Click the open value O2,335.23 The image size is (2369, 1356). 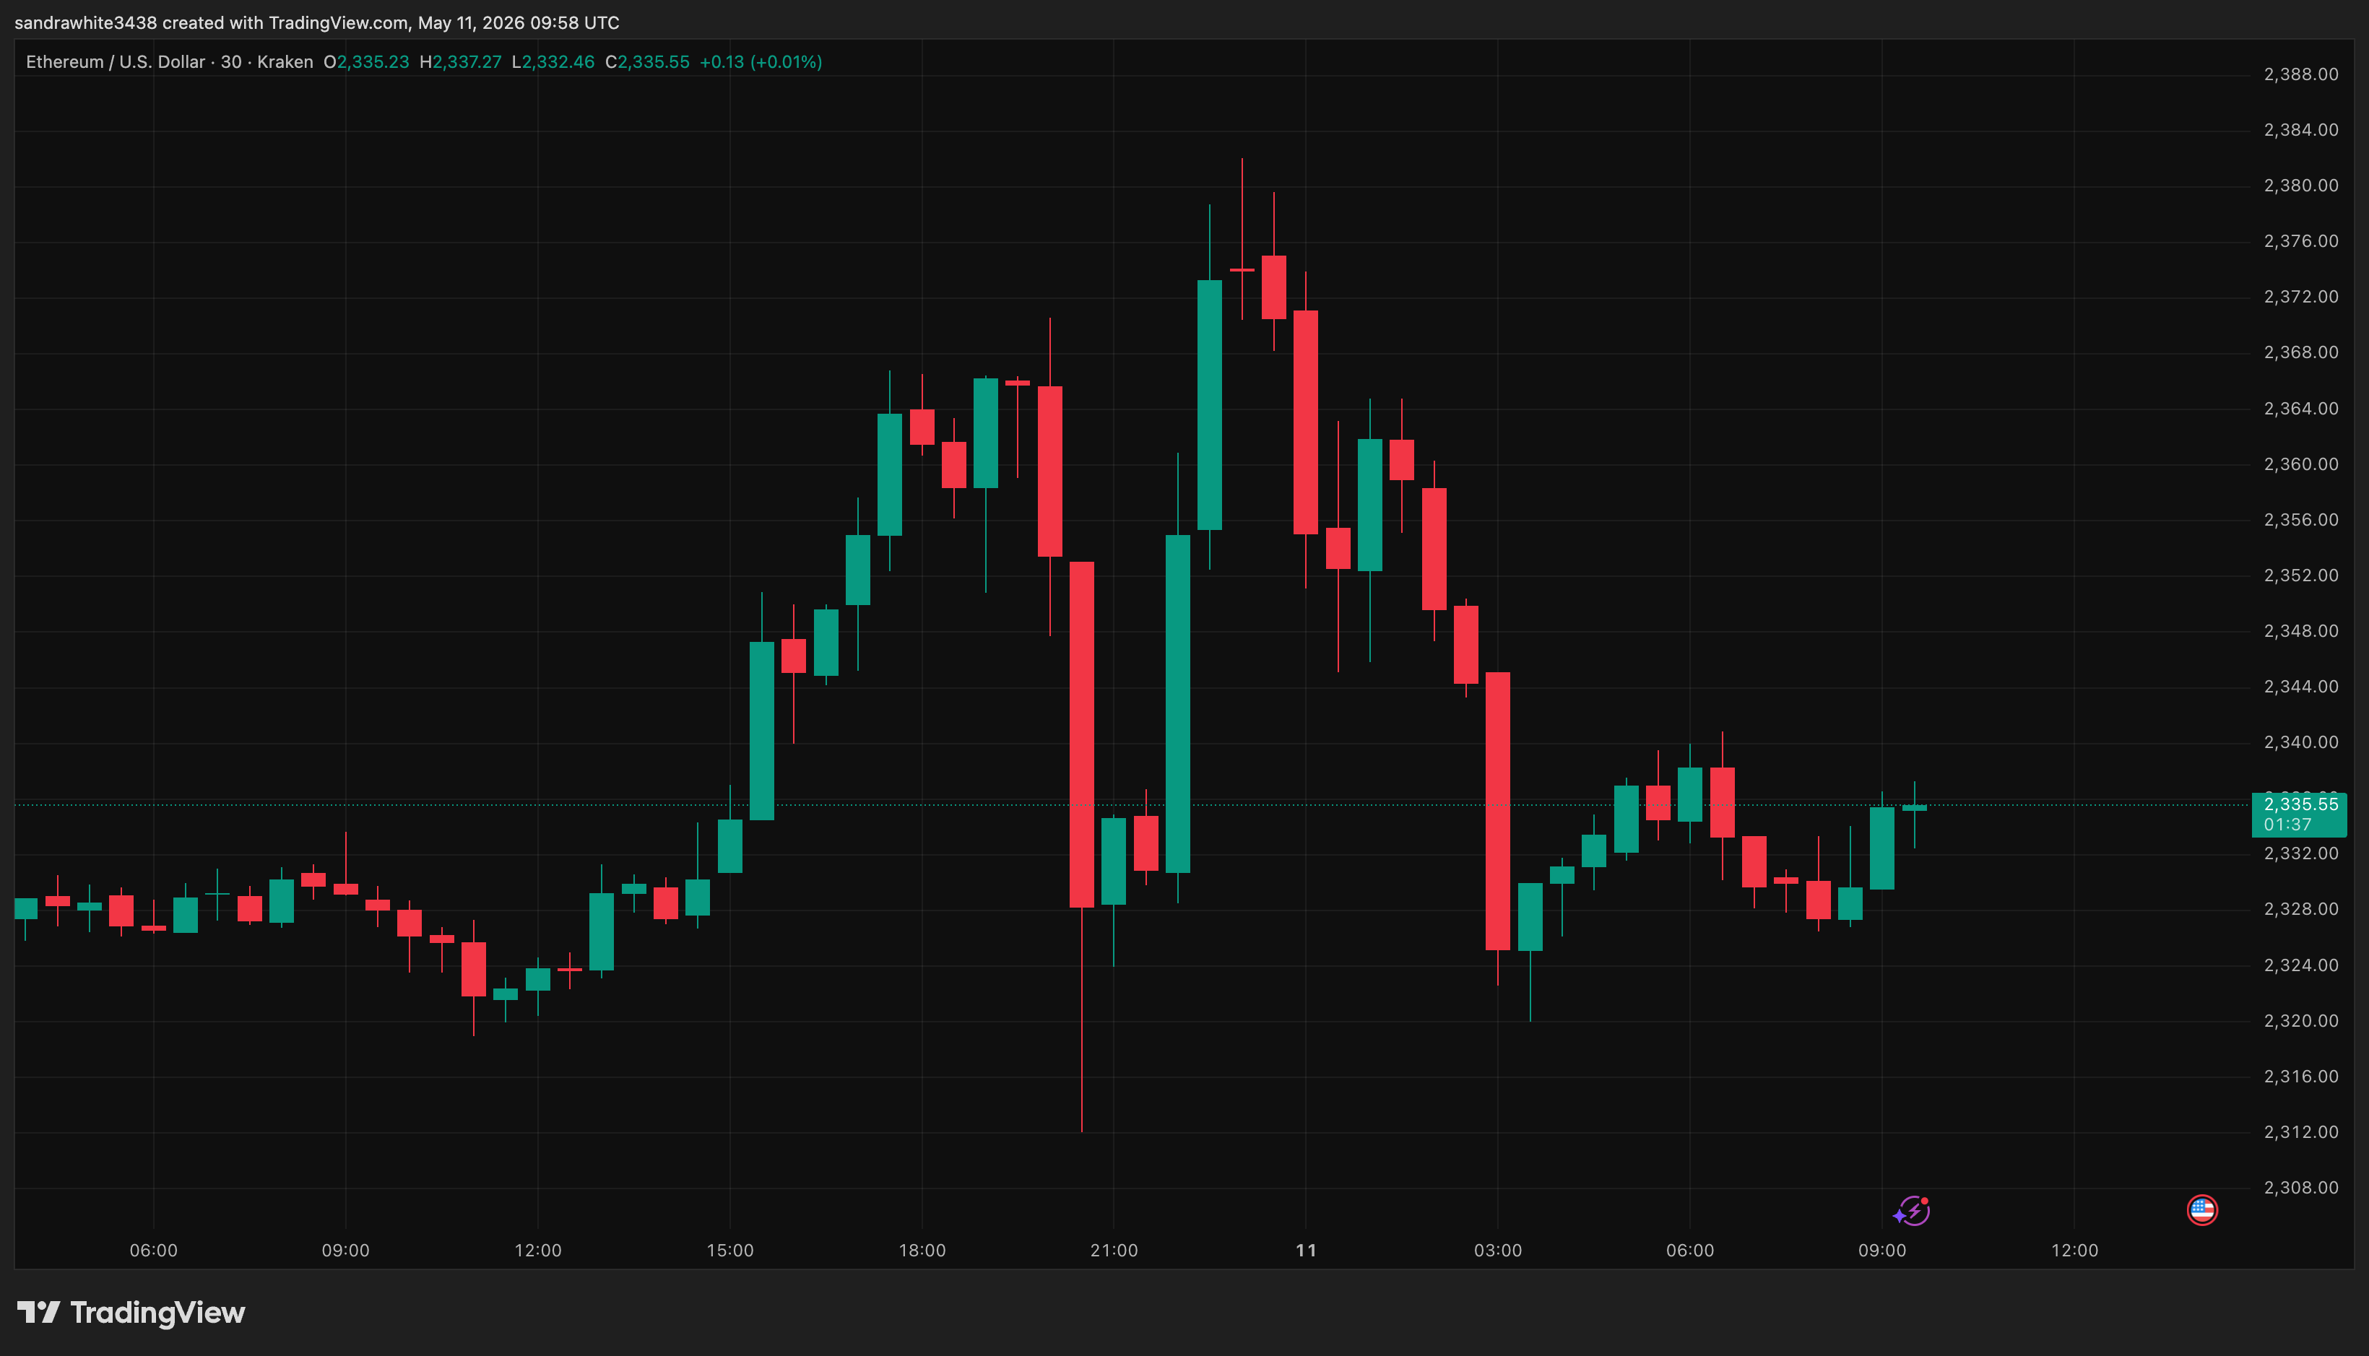click(366, 62)
